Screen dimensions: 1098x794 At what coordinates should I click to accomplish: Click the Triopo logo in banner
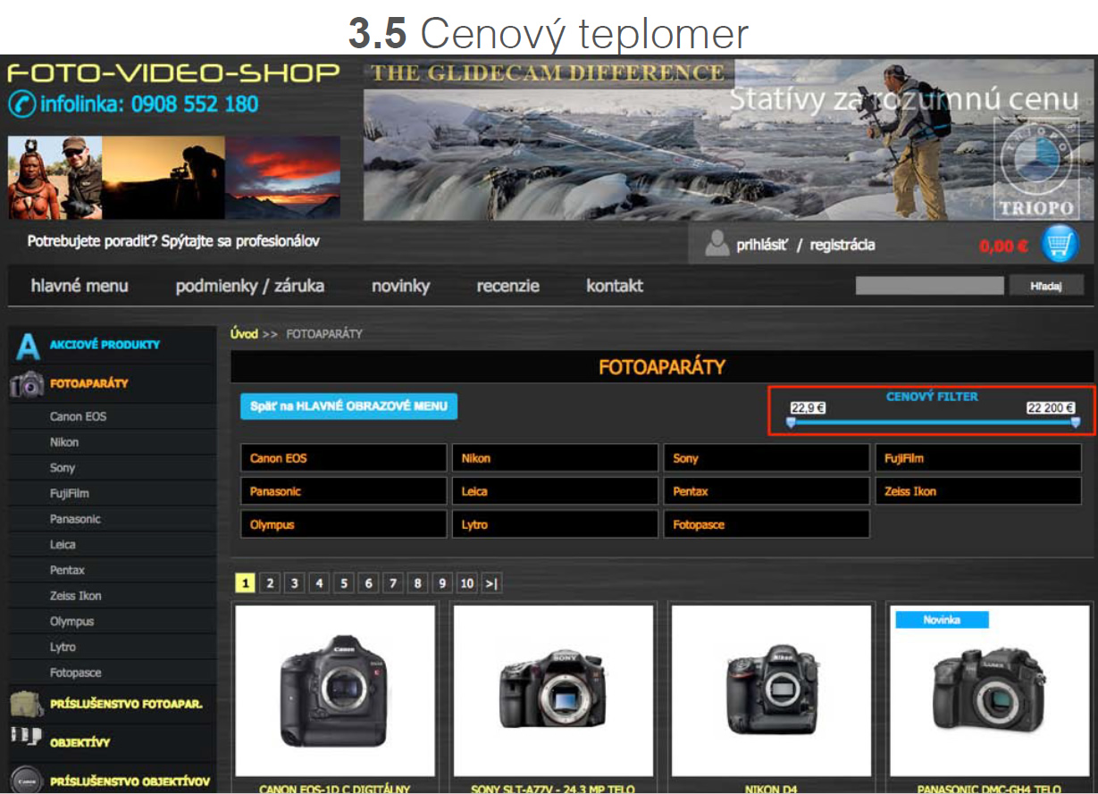tap(1034, 171)
